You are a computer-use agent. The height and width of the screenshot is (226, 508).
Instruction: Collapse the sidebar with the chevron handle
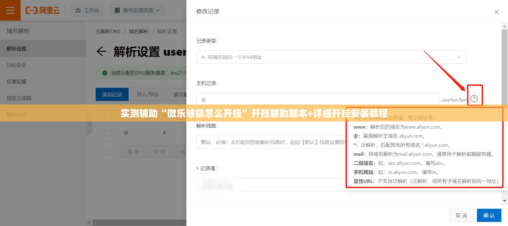[x=89, y=124]
